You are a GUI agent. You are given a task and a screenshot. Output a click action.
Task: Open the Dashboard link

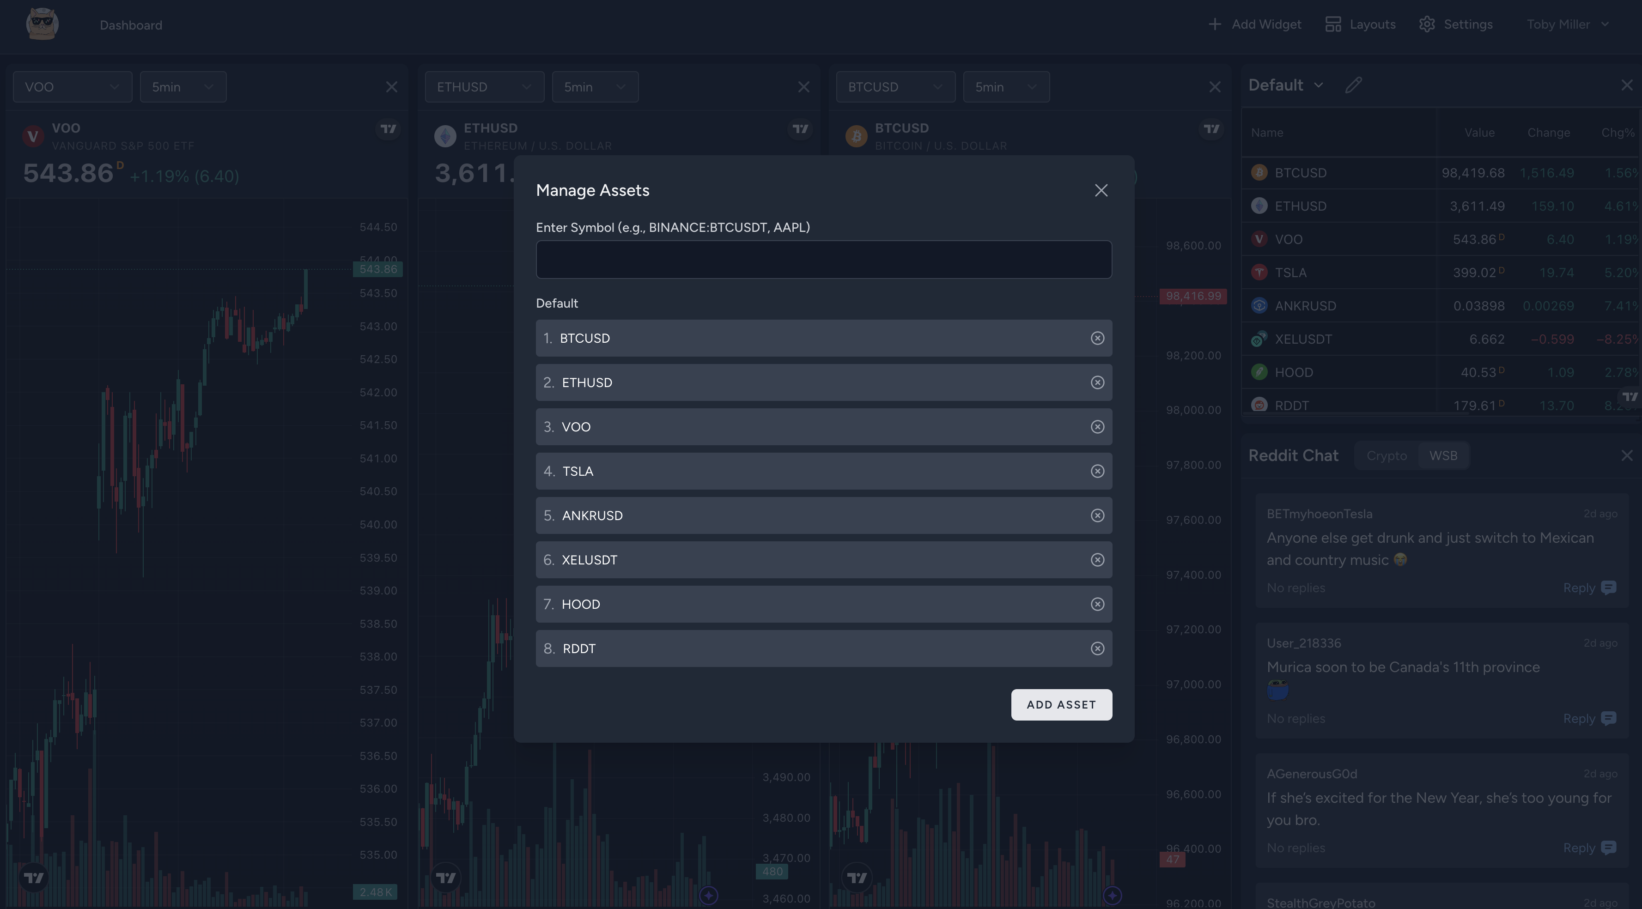pyautogui.click(x=131, y=25)
